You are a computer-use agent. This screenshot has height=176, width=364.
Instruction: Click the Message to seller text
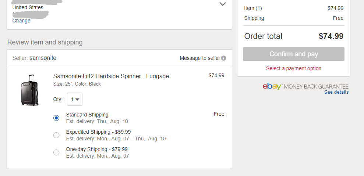tap(200, 58)
